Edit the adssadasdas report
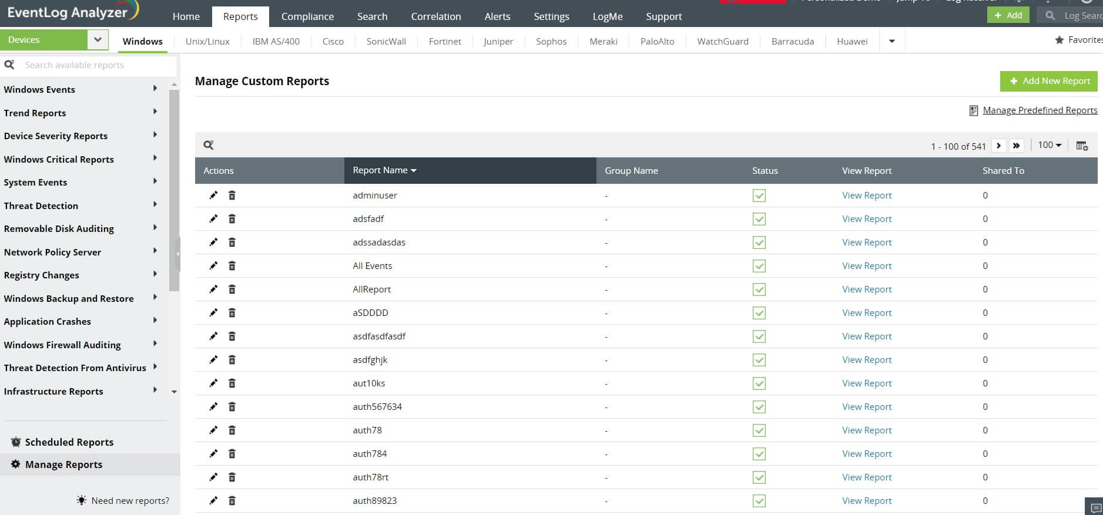Viewport: 1103px width, 515px height. click(213, 242)
